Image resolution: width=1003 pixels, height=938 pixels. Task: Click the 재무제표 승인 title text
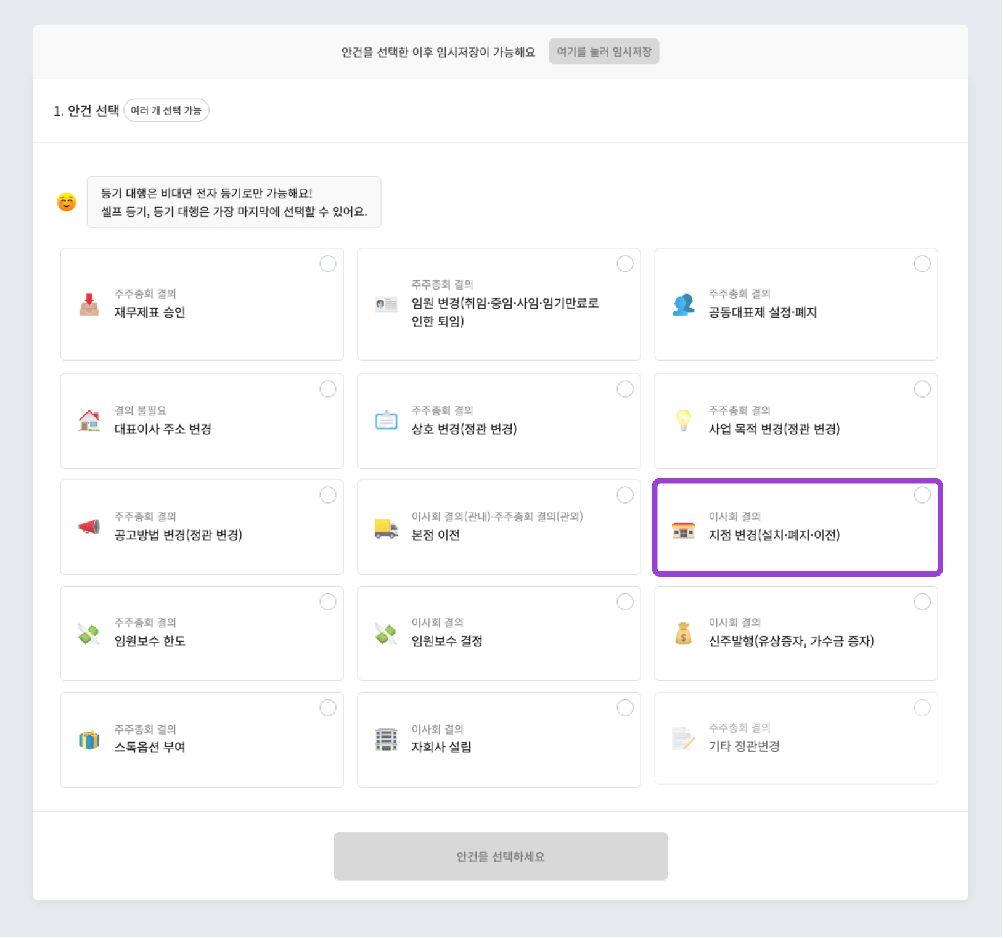tap(150, 312)
